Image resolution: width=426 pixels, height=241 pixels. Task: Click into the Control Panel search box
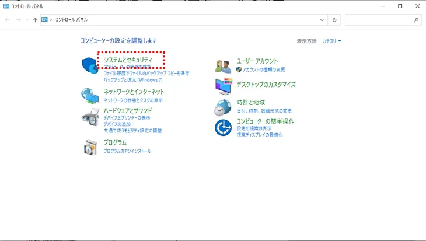[378, 20]
